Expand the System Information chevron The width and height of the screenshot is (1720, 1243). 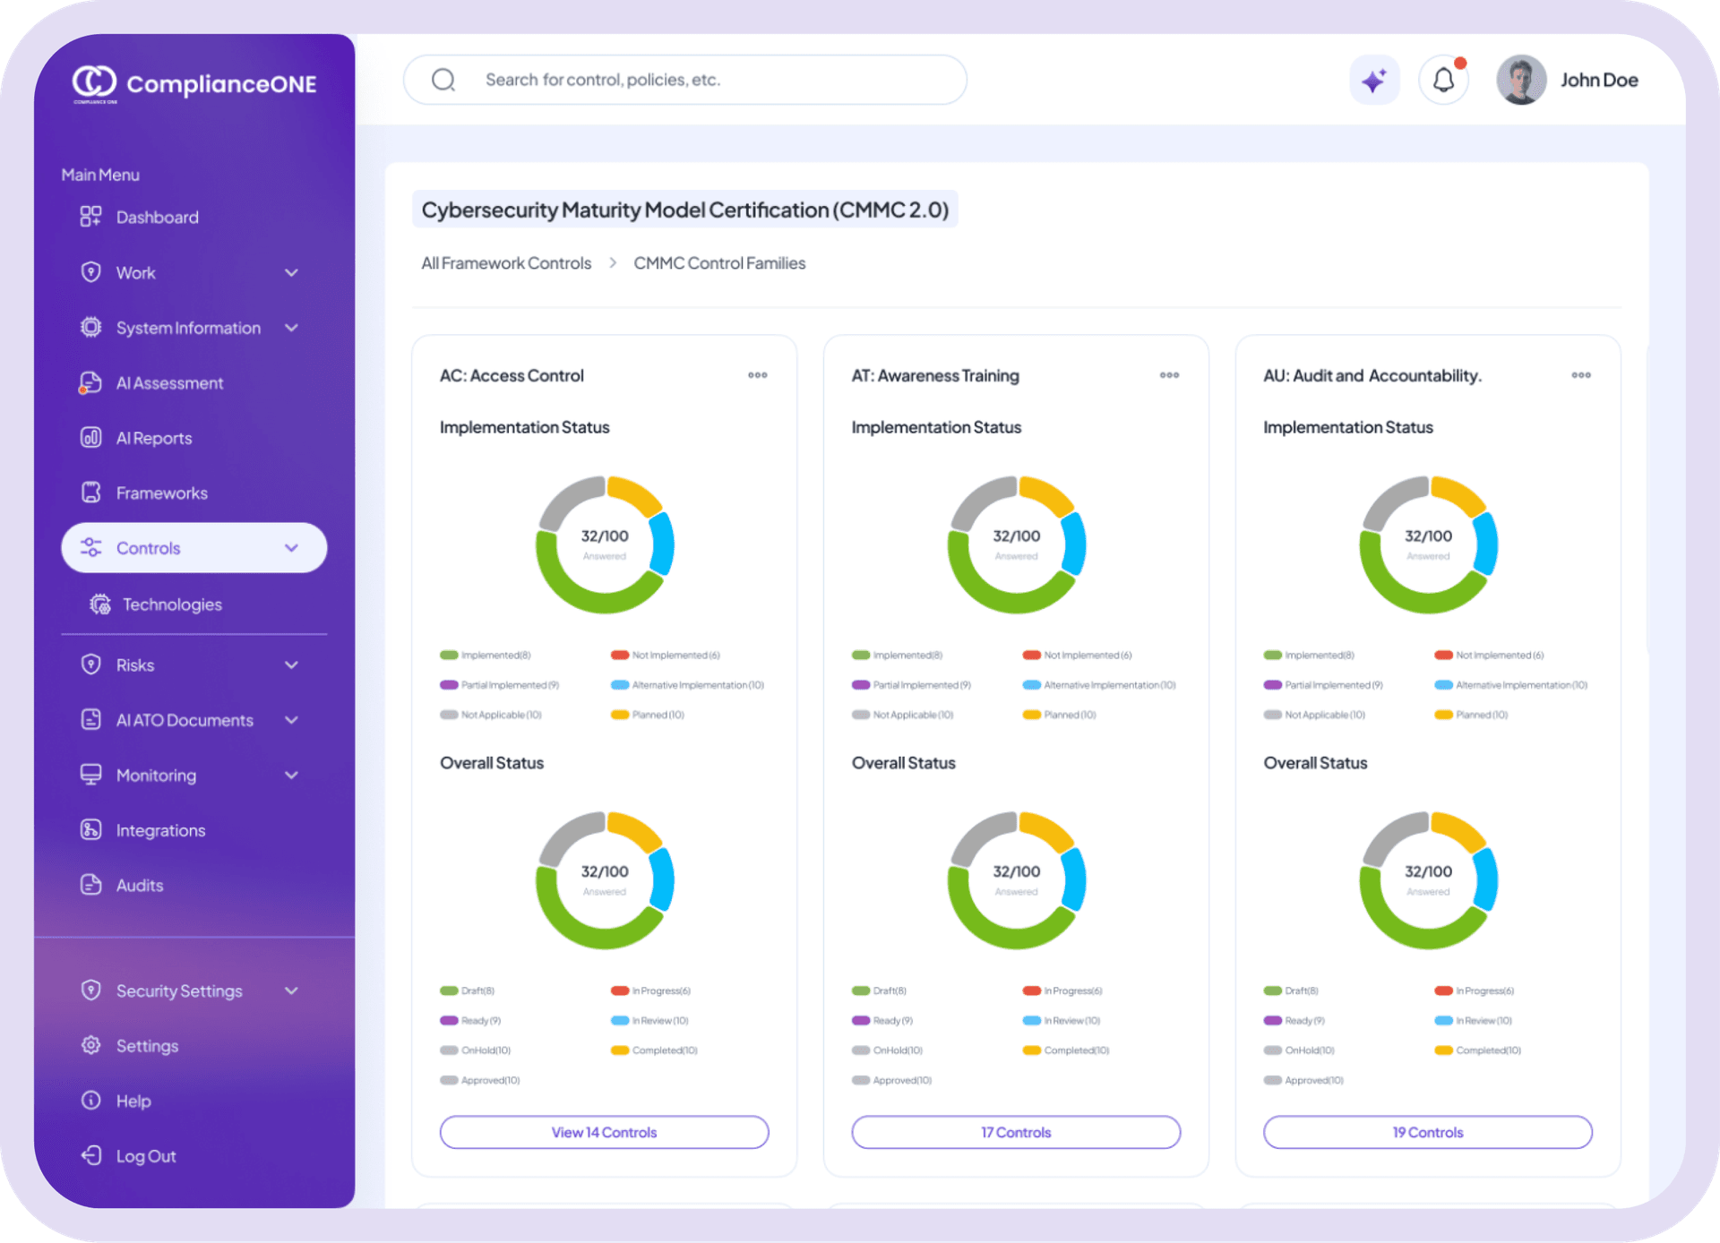[x=291, y=328]
